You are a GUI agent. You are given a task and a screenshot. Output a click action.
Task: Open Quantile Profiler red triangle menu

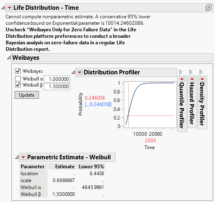(x=182, y=79)
